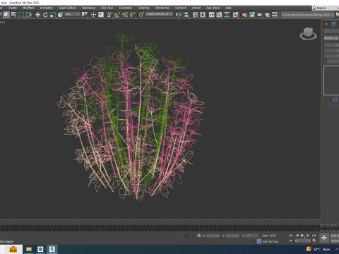This screenshot has height=254, width=339.
Task: Open Autodesk A360 gallery icon
Action: click(x=275, y=15)
